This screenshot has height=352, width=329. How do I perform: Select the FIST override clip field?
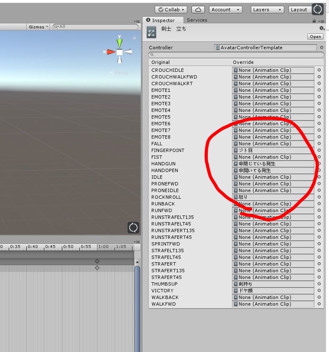click(273, 157)
